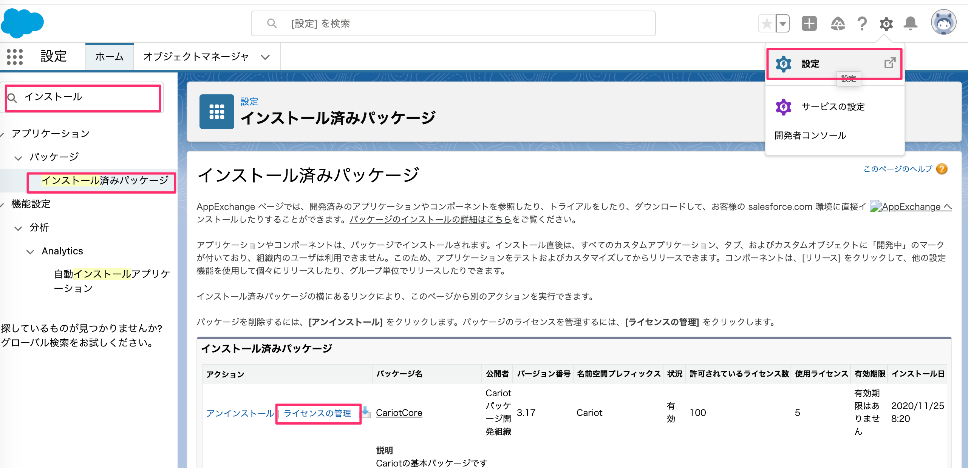Image resolution: width=968 pixels, height=468 pixels.
Task: Click the allowed licenses value 100
Action: click(697, 413)
